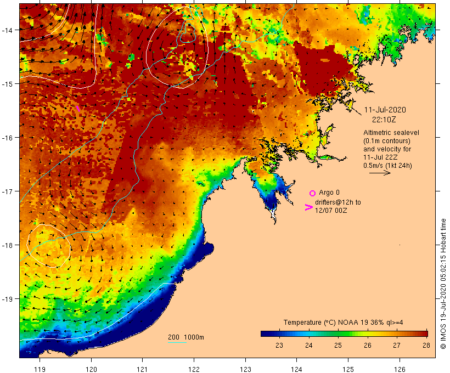Click the latitude label -19
Screen dimensions: 450x373
click(x=7, y=299)
